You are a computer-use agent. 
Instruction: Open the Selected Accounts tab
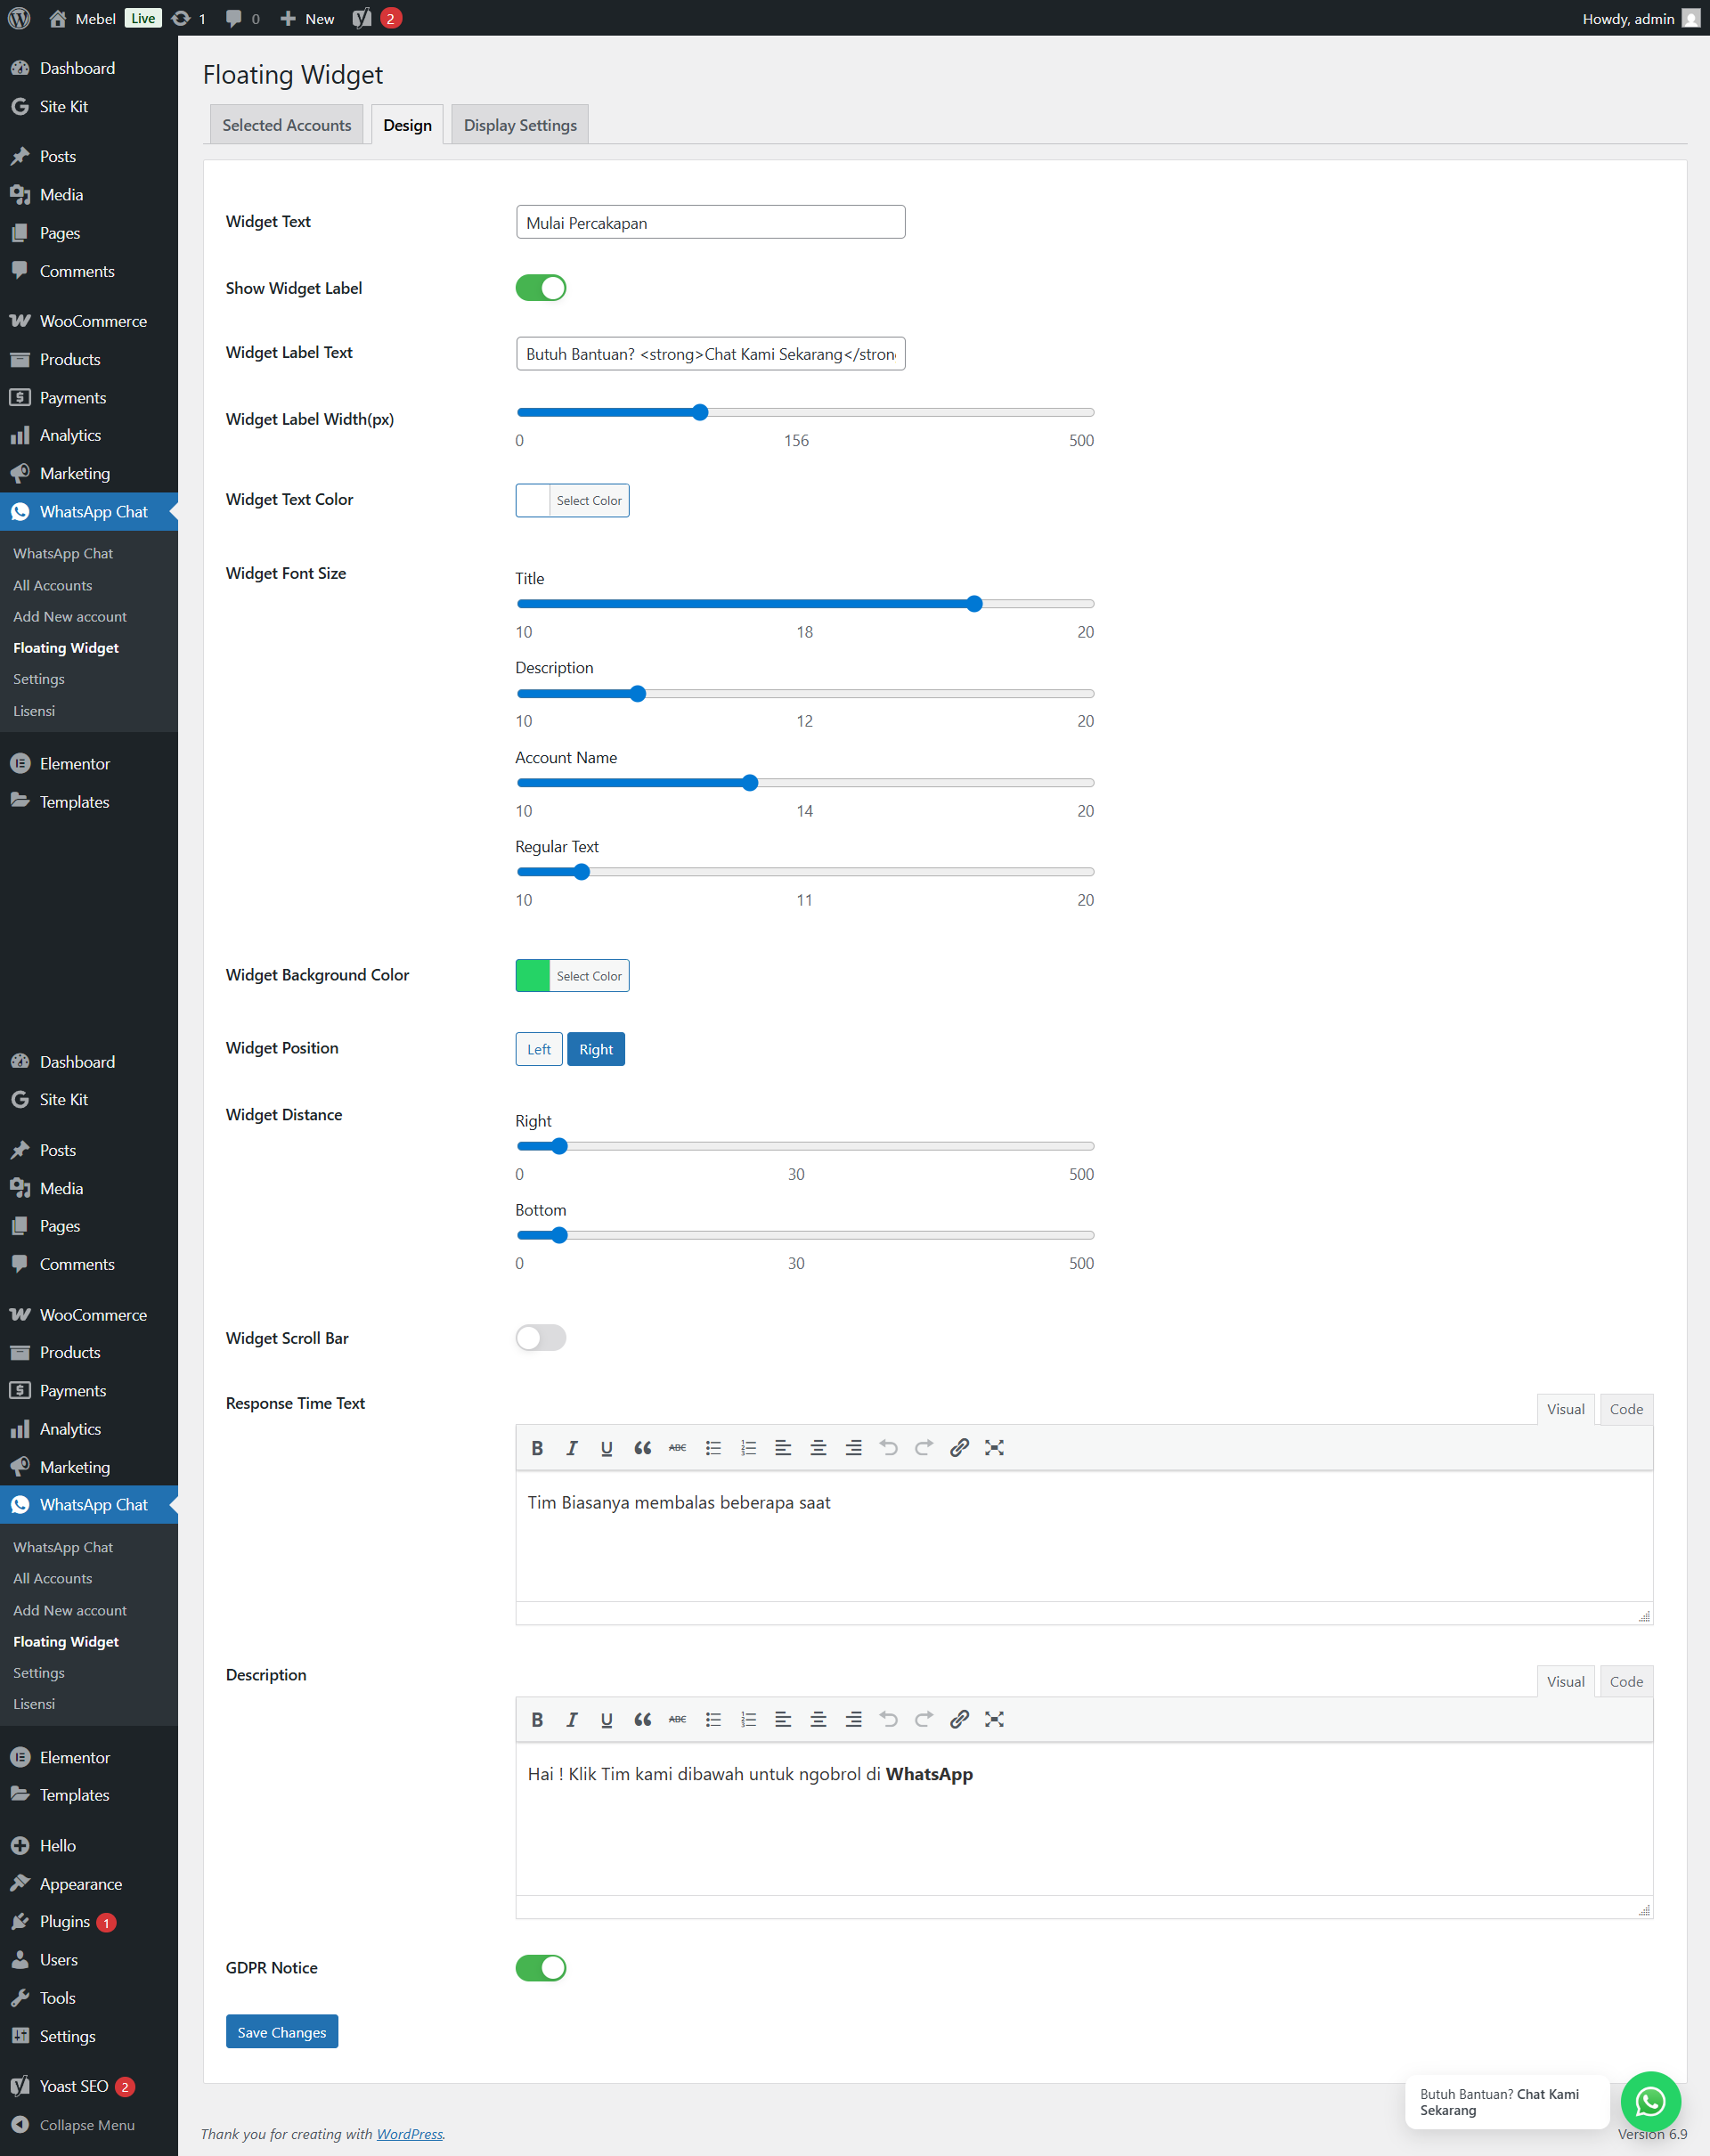tap(286, 124)
